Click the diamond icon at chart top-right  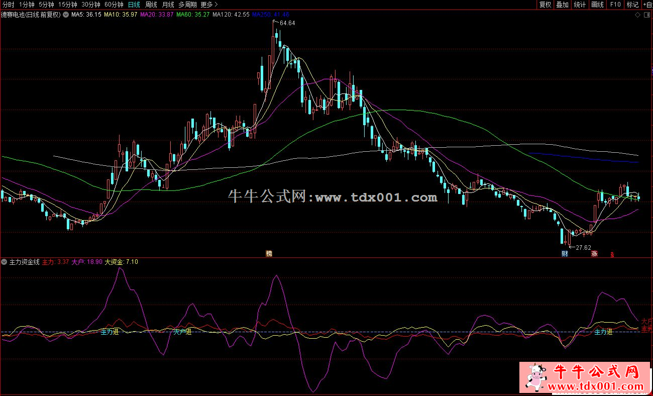(x=638, y=15)
